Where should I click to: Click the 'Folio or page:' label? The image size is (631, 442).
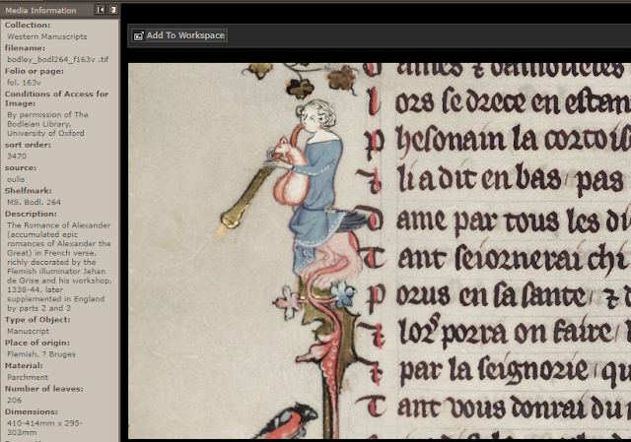point(35,71)
